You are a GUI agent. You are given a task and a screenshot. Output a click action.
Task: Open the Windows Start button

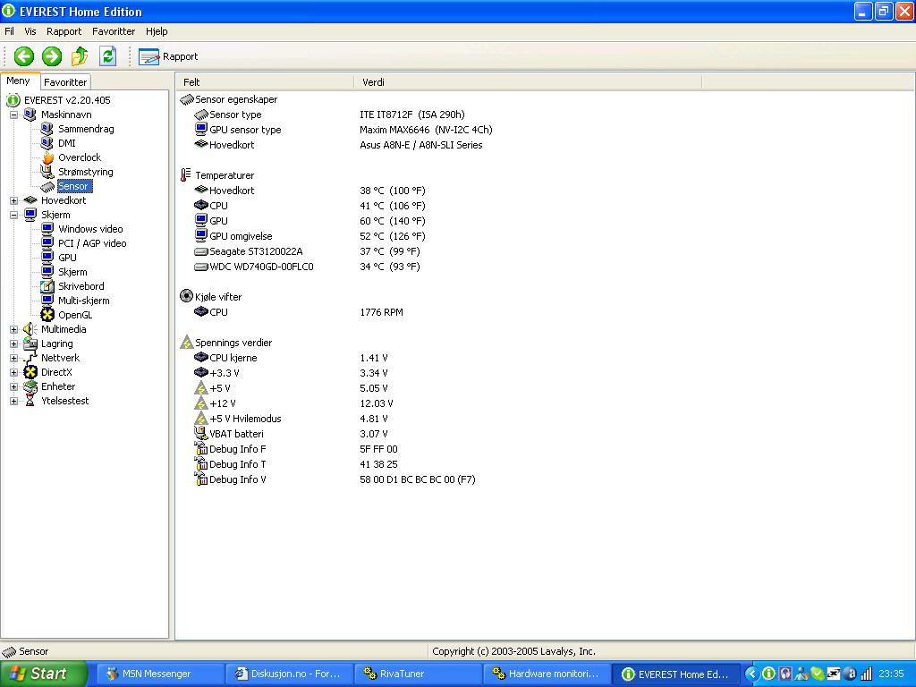(43, 674)
